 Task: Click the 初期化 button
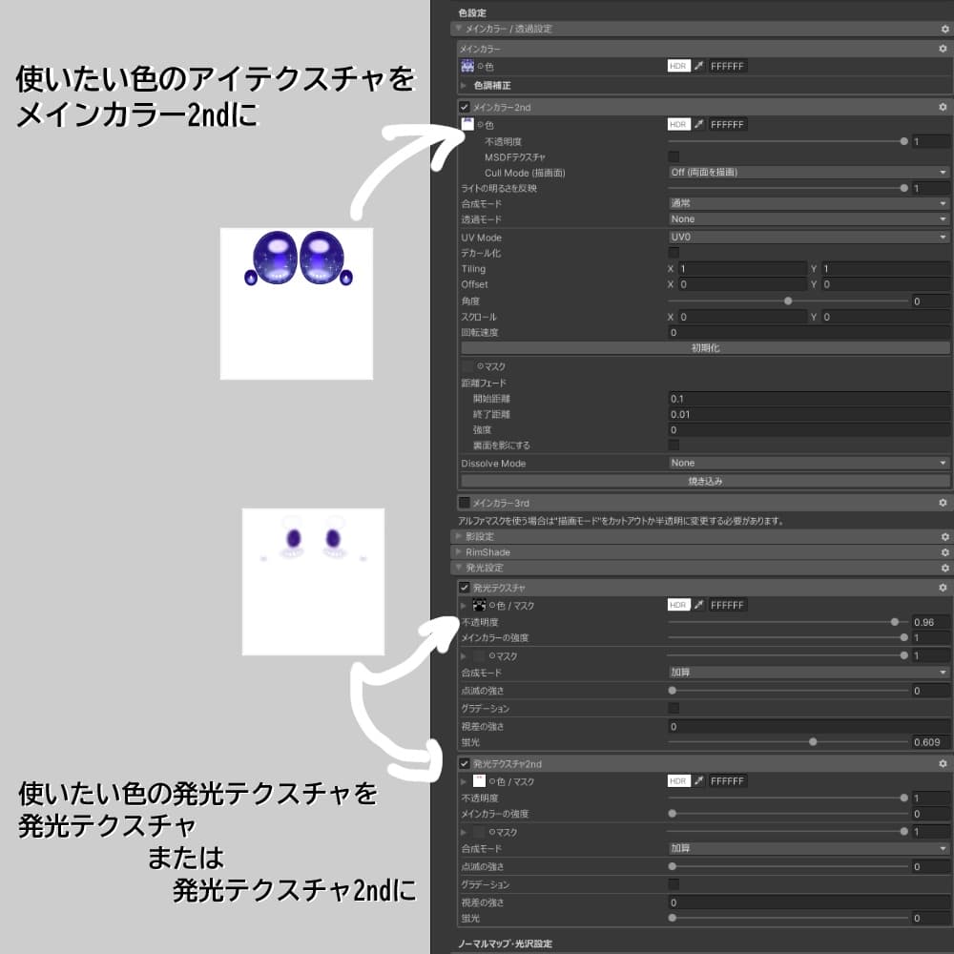tap(706, 346)
